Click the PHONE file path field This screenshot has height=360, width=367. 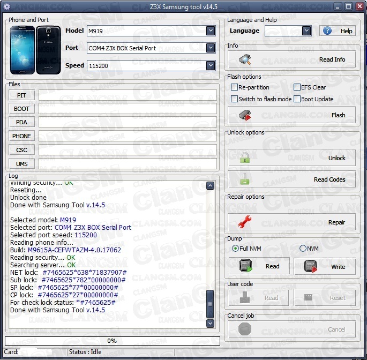128,136
